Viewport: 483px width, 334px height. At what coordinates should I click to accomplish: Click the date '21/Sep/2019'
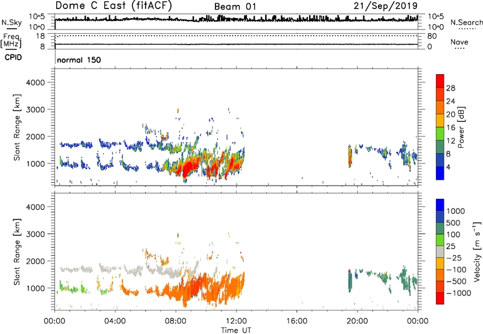(x=385, y=6)
